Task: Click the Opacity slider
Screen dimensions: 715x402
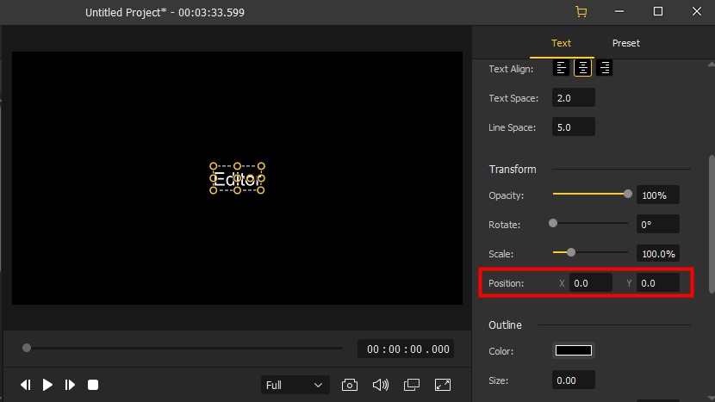Action: [x=590, y=195]
